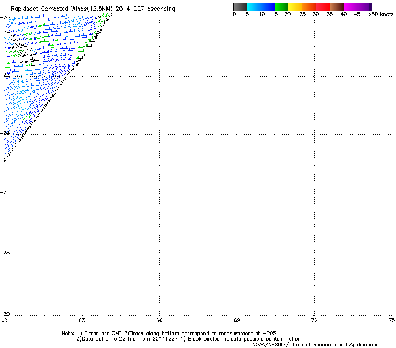Click the note 'Black circles indicate possible contamination'

pos(244,339)
